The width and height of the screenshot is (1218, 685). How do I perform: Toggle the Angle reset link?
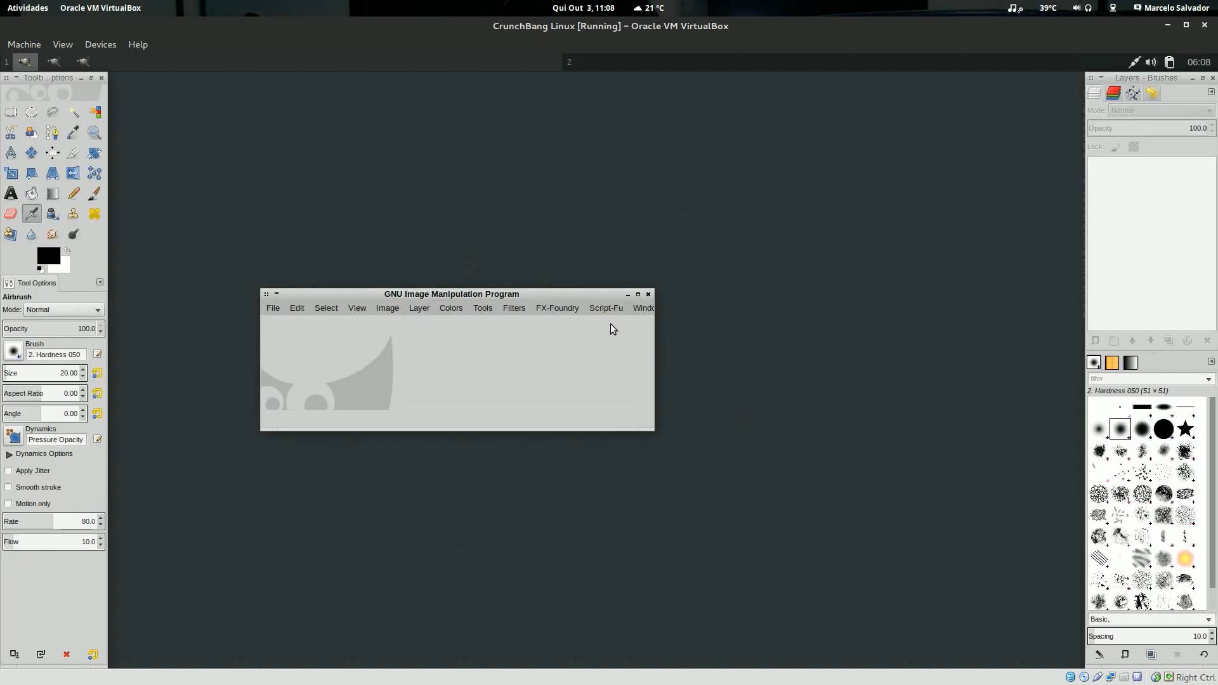coord(97,414)
